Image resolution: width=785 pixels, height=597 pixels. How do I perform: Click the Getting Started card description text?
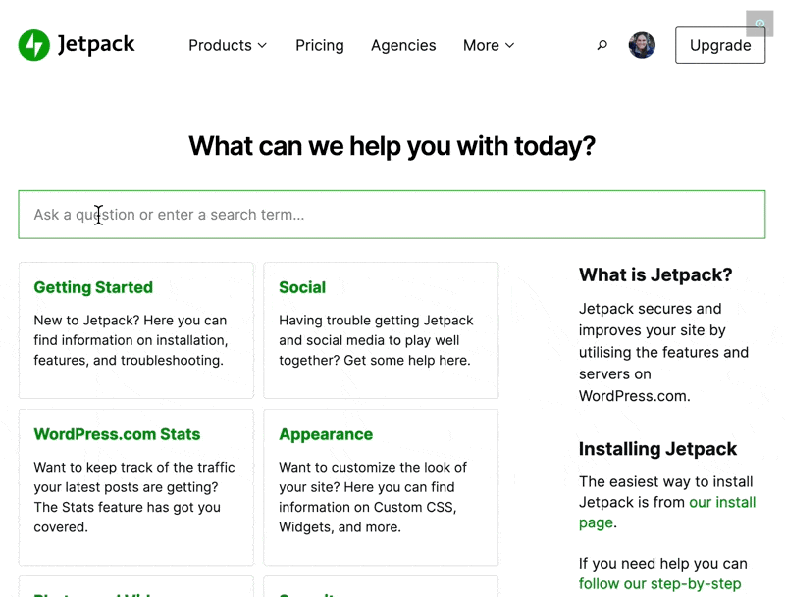(x=131, y=340)
